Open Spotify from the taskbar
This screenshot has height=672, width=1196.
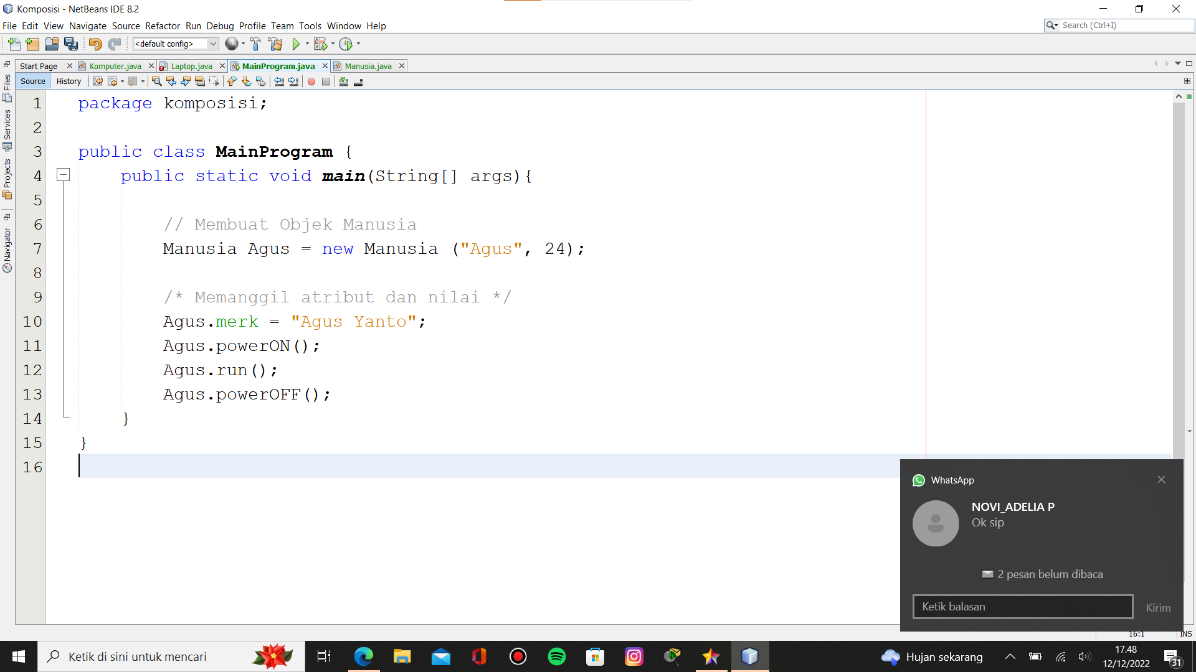556,656
